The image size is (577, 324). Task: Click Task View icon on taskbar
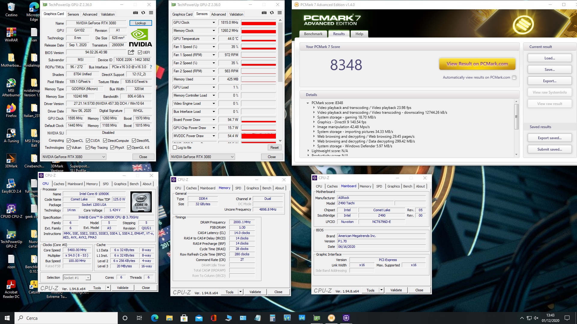tap(139, 318)
